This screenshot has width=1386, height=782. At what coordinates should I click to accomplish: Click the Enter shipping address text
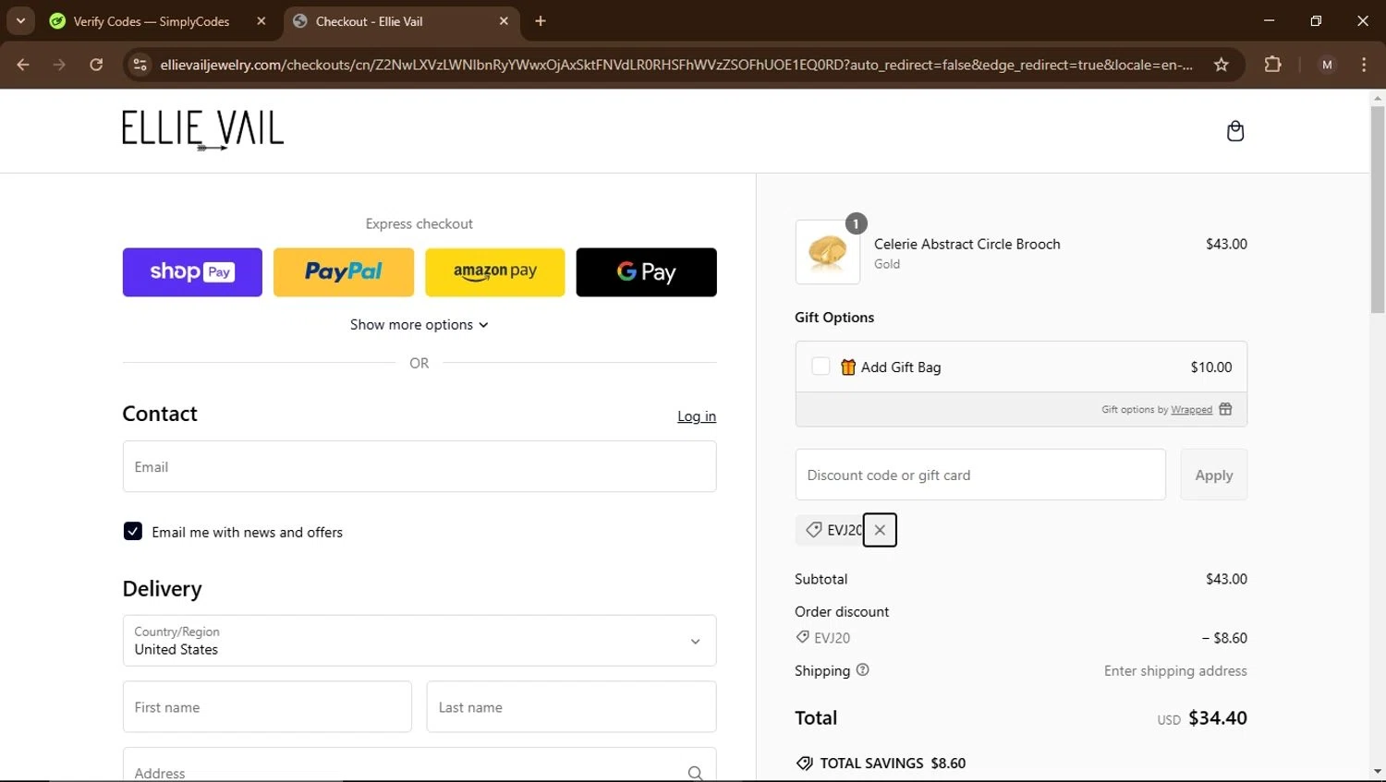[1175, 671]
